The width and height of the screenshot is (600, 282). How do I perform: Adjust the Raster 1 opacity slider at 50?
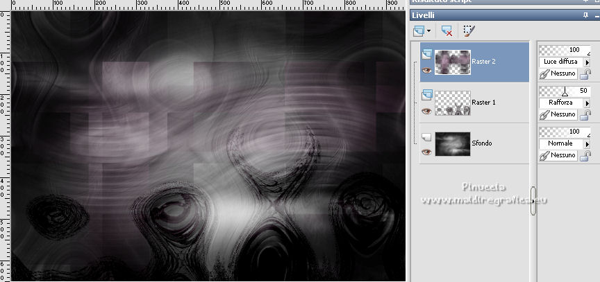pyautogui.click(x=565, y=91)
